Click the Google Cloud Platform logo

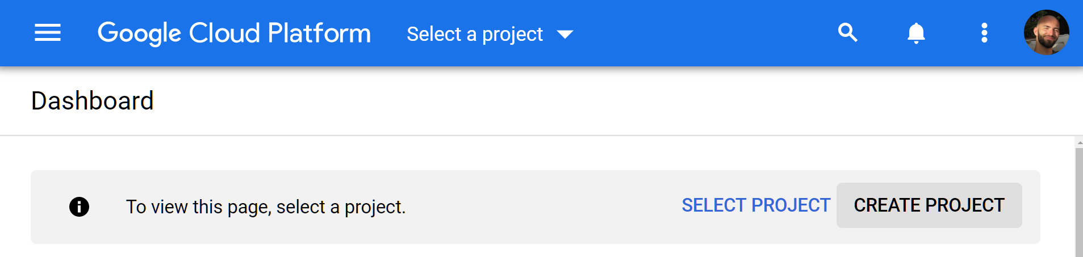pyautogui.click(x=234, y=33)
